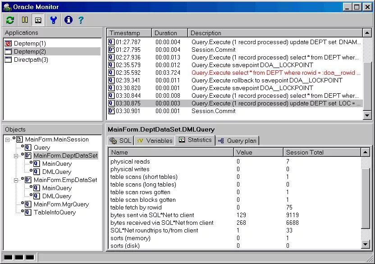Switch to the Statistics tab
This screenshot has height=264, width=375.
click(195, 140)
